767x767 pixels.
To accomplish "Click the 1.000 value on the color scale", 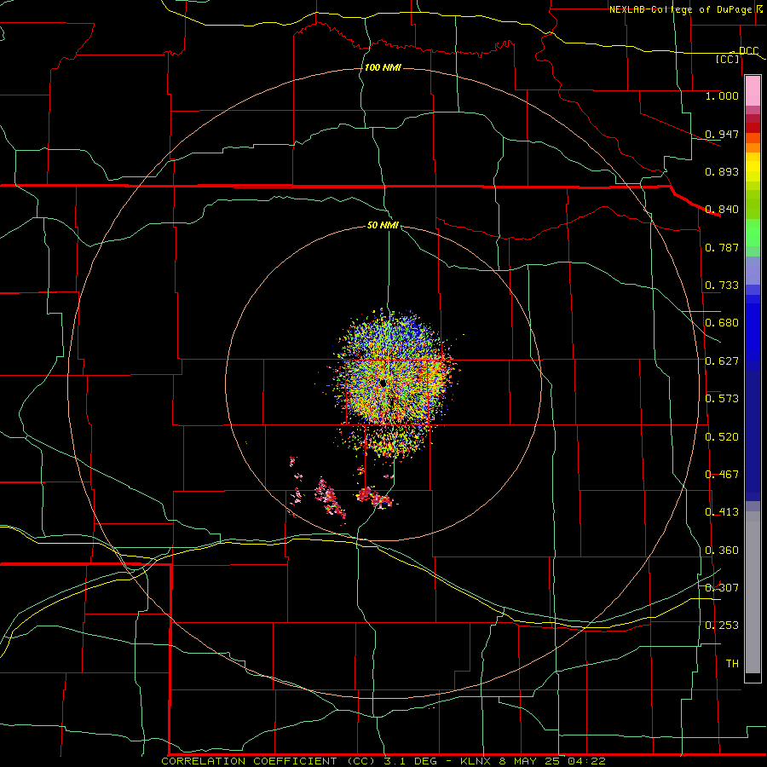I will coord(722,95).
